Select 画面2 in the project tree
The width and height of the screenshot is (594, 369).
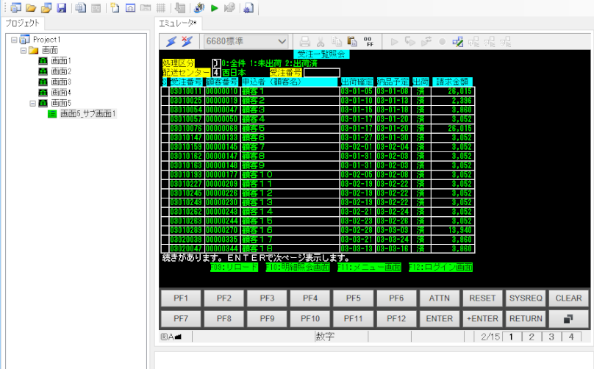point(60,71)
